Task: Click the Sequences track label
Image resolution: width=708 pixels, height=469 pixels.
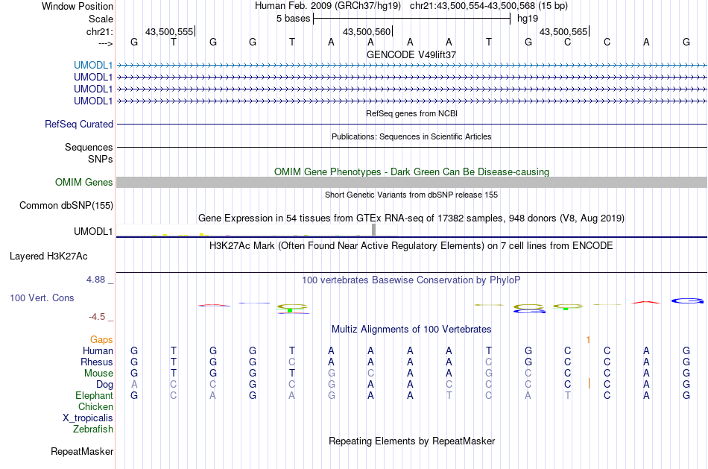Action: 89,148
